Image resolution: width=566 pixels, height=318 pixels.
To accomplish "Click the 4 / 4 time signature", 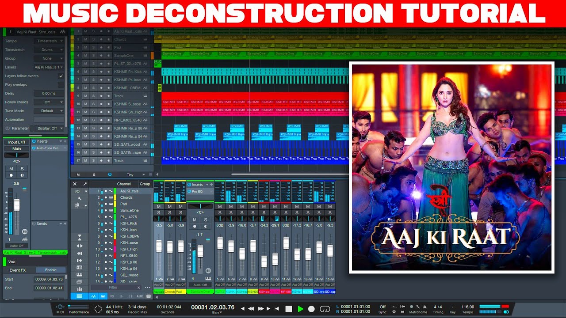I will tap(438, 307).
